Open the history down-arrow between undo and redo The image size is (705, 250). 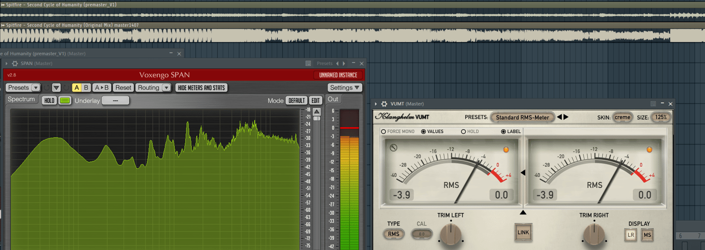click(56, 88)
